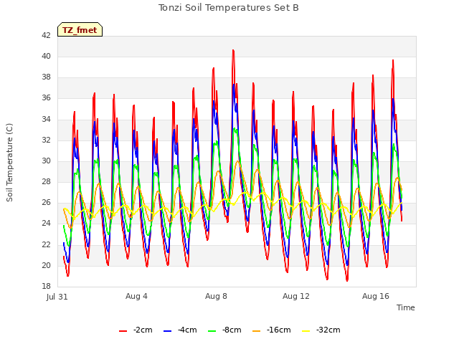Click the orange -16cm legend swatch
This screenshot has width=459, height=344.
point(256,331)
